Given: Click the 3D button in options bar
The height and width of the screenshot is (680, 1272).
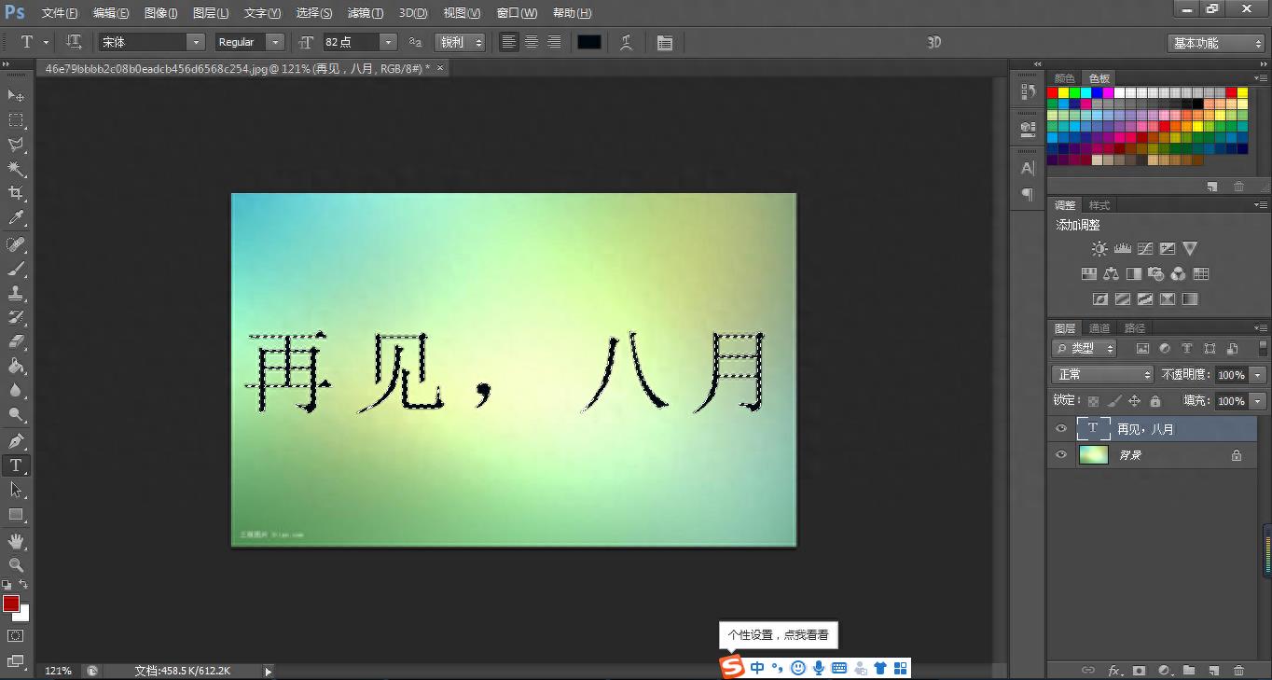Looking at the screenshot, I should pos(934,43).
